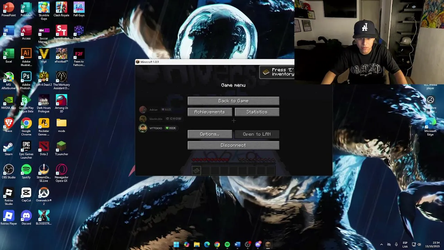444x250 pixels.
Task: Launch Clash Royale desktop icon
Action: click(61, 9)
